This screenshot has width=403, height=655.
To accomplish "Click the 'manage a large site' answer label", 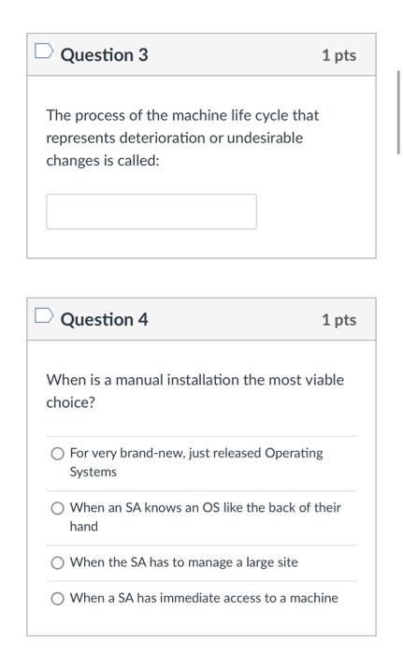I will 184,562.
